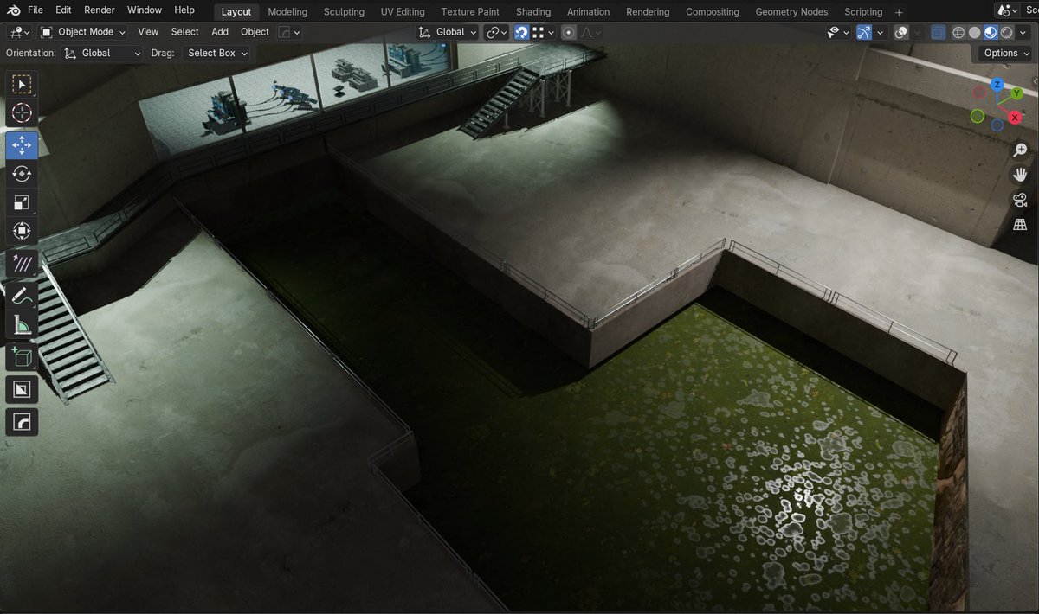Switch to the Modeling workspace tab

(287, 11)
